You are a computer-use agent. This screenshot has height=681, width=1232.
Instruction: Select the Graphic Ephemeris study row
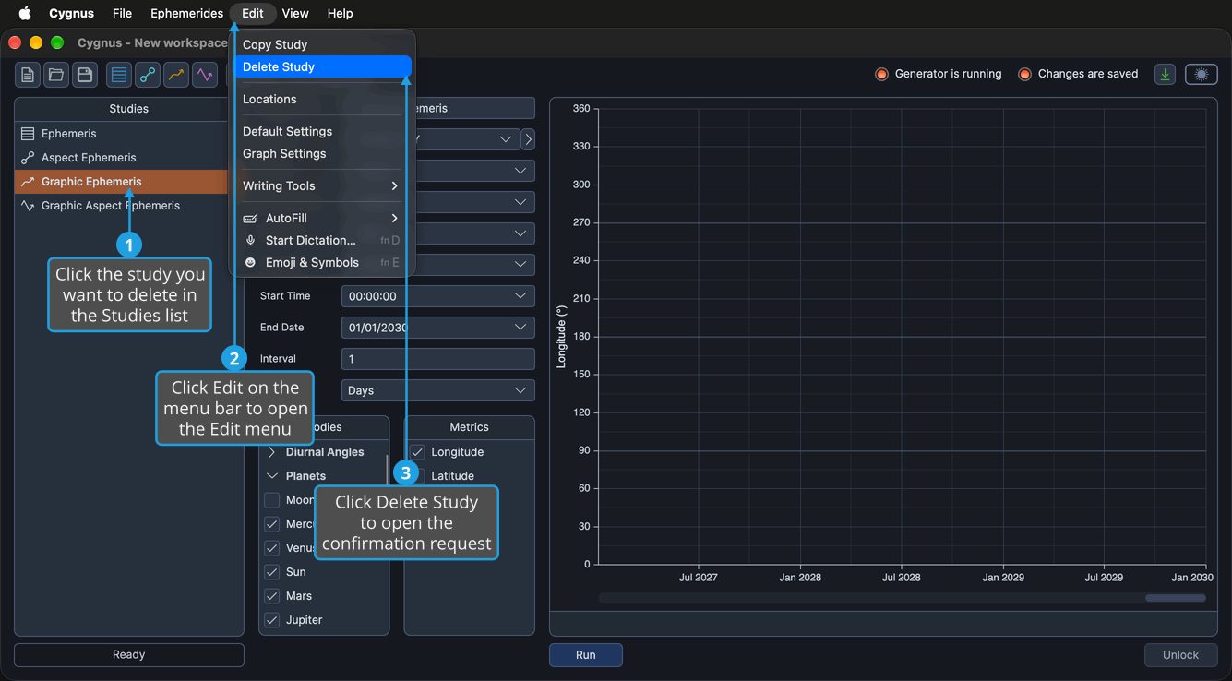click(x=121, y=182)
